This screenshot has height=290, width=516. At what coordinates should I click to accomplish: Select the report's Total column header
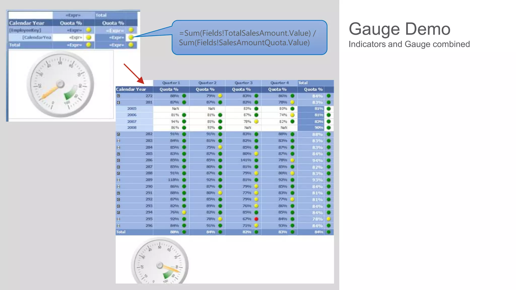(x=316, y=83)
